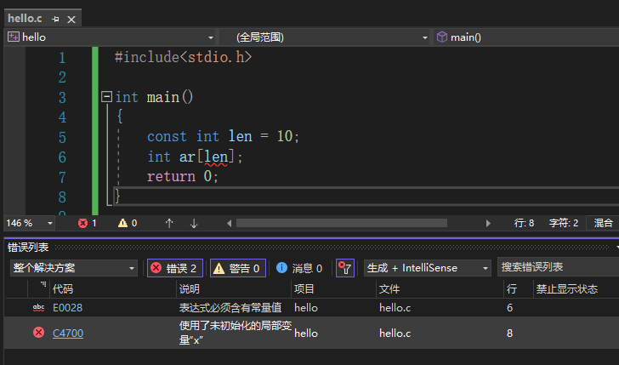This screenshot has height=365, width=619.
Task: Sort by the 说明 column header
Action: [x=233, y=288]
